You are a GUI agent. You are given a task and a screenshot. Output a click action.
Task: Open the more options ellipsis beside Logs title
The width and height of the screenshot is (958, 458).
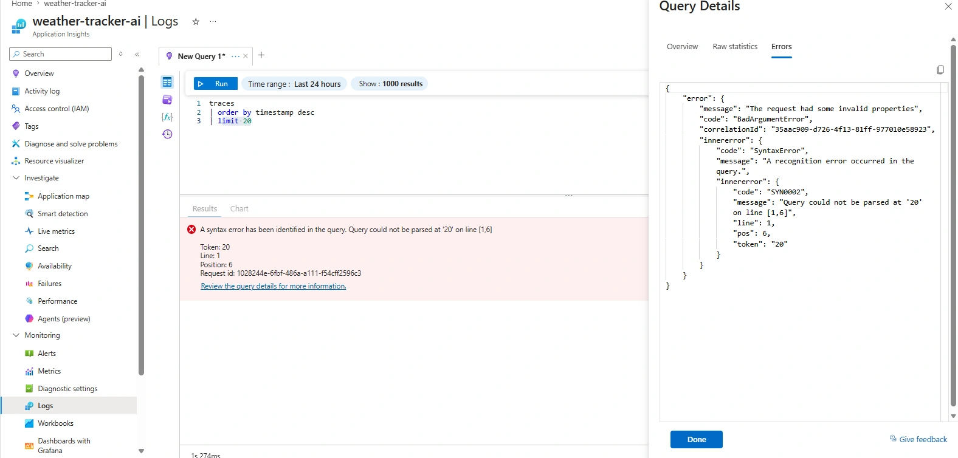pos(213,22)
